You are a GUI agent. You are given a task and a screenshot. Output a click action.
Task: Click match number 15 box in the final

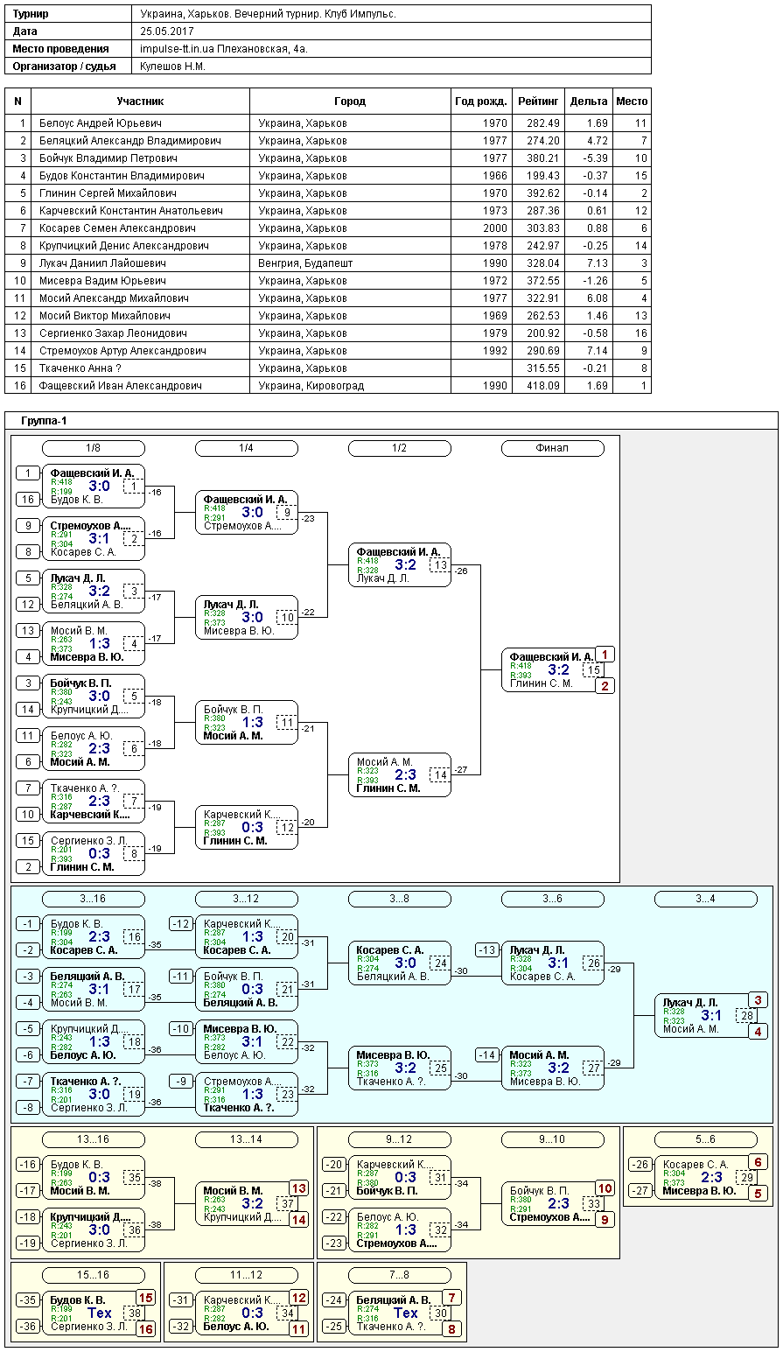[594, 670]
